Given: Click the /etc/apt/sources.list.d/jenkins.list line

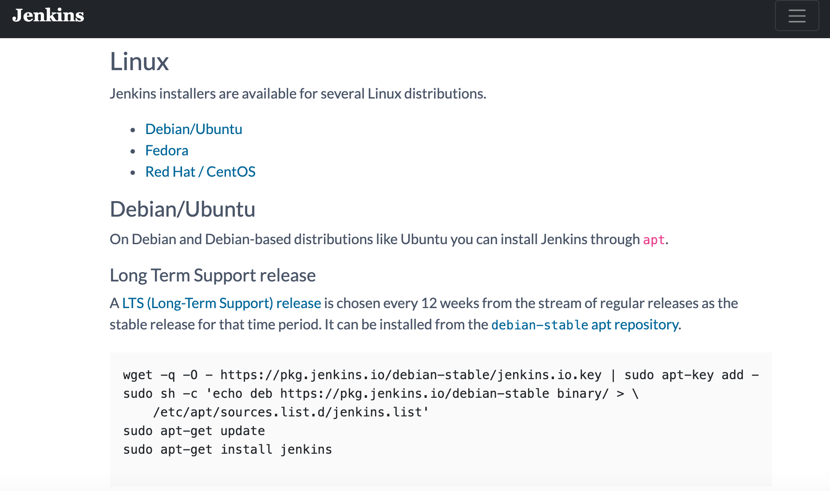Looking at the screenshot, I should 291,412.
